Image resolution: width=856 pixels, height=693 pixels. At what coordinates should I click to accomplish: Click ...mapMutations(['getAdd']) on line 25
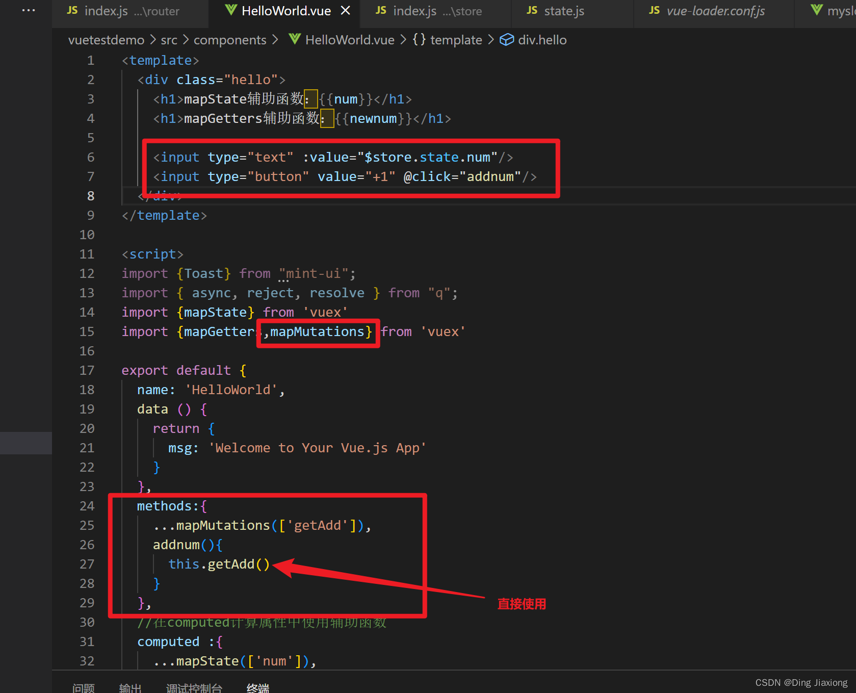pos(258,526)
